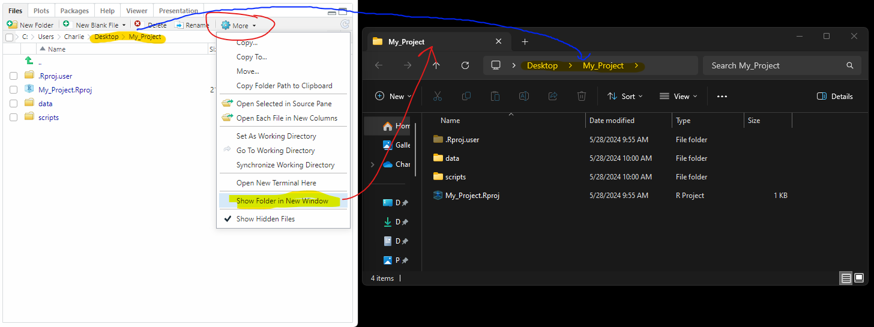
Task: Click the Rename file icon
Action: point(179,25)
